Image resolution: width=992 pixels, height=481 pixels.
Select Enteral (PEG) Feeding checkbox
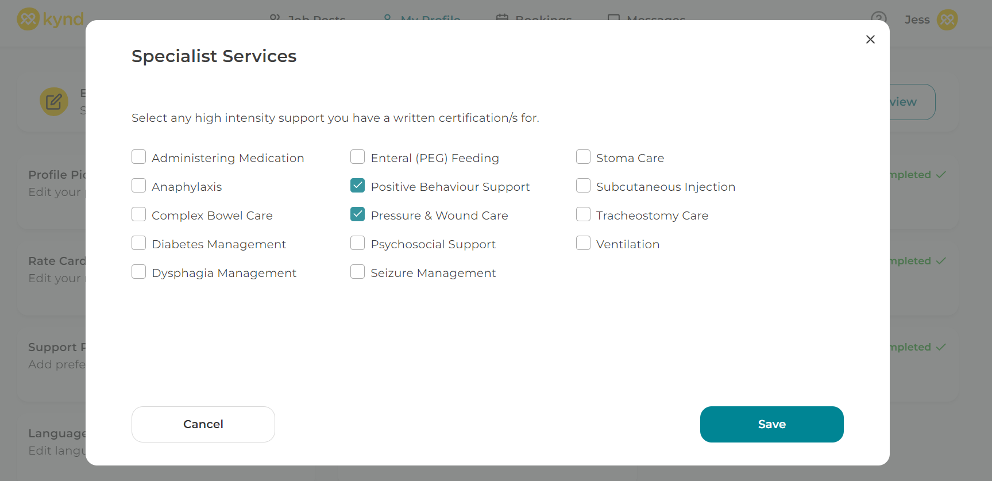[x=357, y=157]
